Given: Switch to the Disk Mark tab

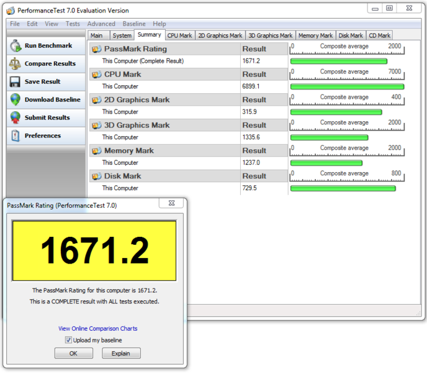Looking at the screenshot, I should [351, 35].
